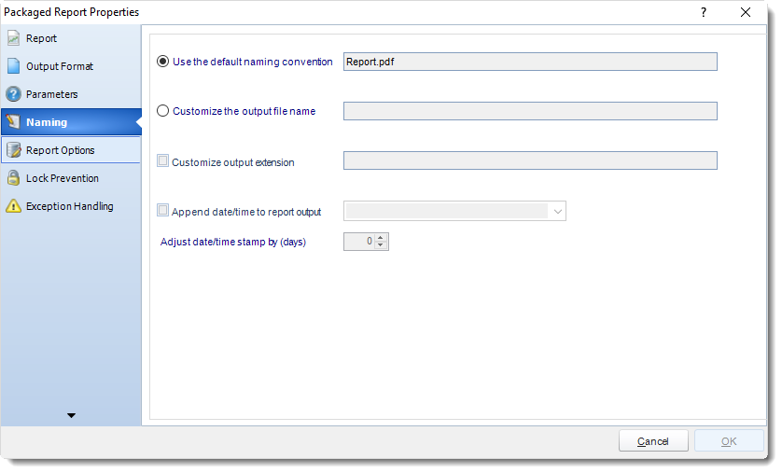Image resolution: width=782 pixels, height=473 pixels.
Task: Select the Naming tab
Action: pyautogui.click(x=71, y=122)
